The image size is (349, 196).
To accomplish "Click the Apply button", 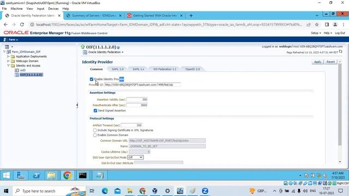I will point(317,62).
